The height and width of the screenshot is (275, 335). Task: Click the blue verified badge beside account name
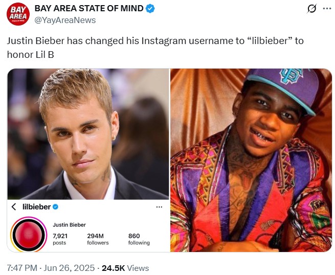click(150, 9)
